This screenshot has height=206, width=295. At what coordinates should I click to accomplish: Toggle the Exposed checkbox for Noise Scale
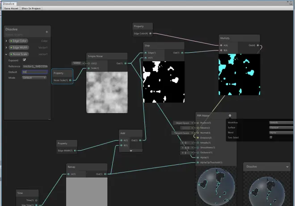[24, 60]
